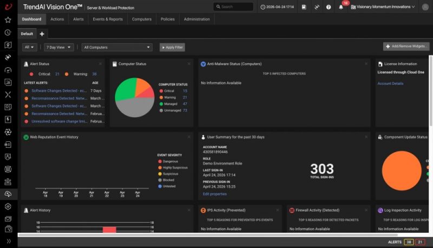
Task: Click the Trend Micro logo icon
Action: [8, 6]
